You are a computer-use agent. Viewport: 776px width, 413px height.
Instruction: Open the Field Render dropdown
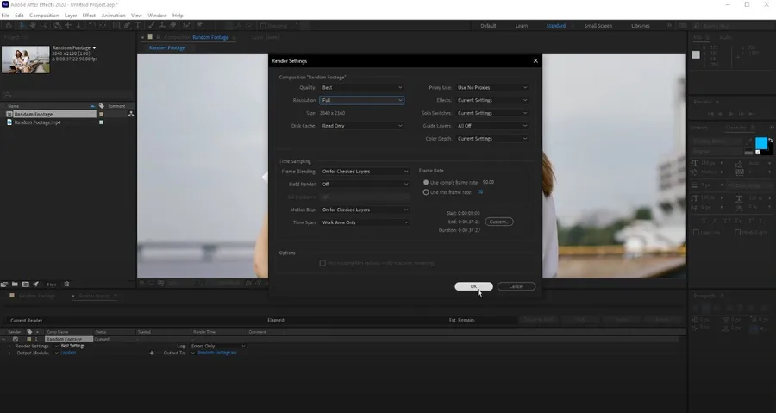click(x=365, y=185)
